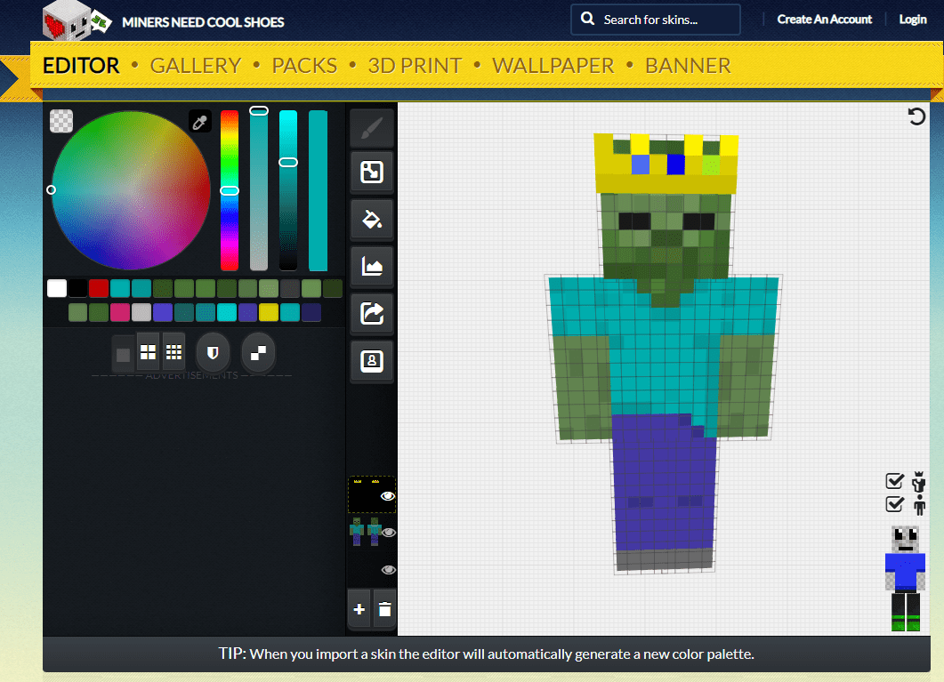Uncheck the body model visibility checkbox
Image resolution: width=944 pixels, height=682 pixels.
point(894,503)
